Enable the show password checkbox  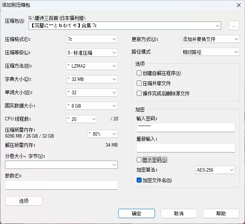[x=139, y=160]
